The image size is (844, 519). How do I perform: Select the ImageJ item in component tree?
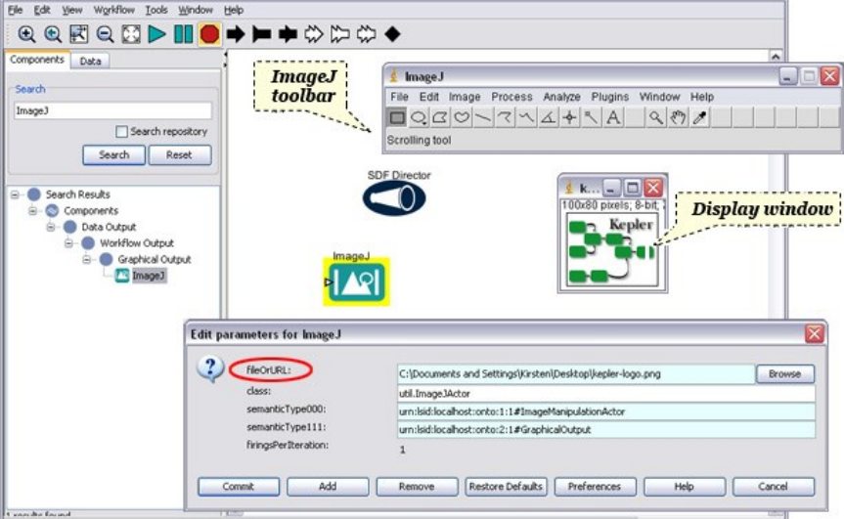point(149,276)
